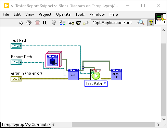Click vertical scrollbar down arrow
This screenshot has height=128, width=167.
click(164, 119)
